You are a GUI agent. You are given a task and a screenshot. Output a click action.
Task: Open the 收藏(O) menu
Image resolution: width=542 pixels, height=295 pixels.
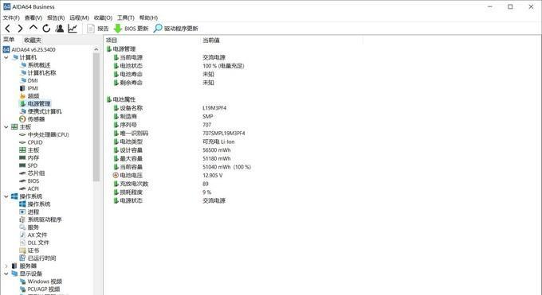tap(103, 17)
